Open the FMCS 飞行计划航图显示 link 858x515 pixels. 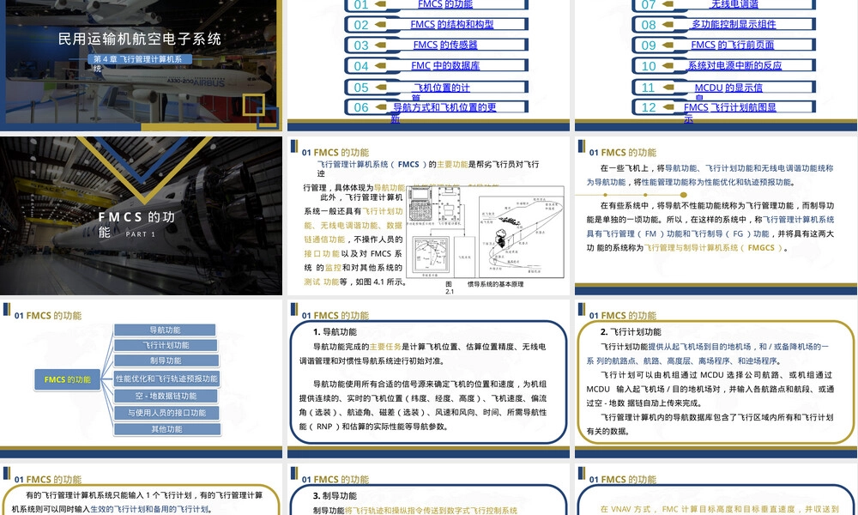tap(730, 112)
